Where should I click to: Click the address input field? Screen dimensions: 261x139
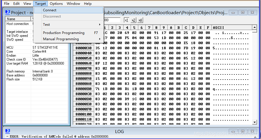112,20
